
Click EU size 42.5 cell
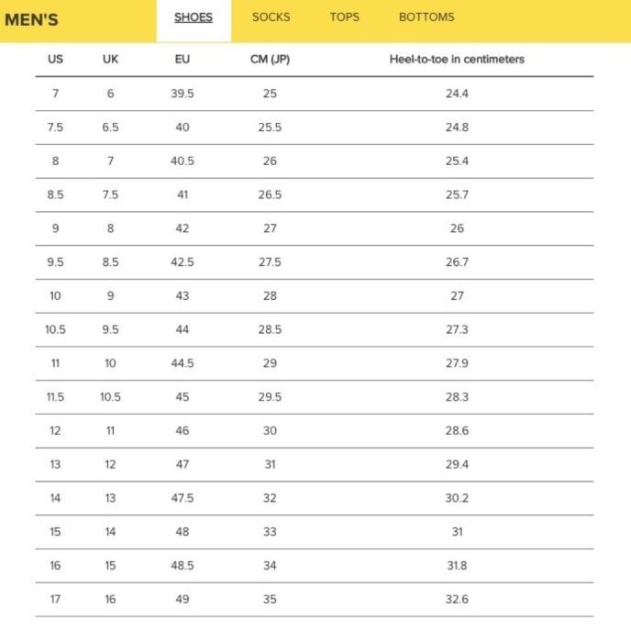pyautogui.click(x=182, y=262)
